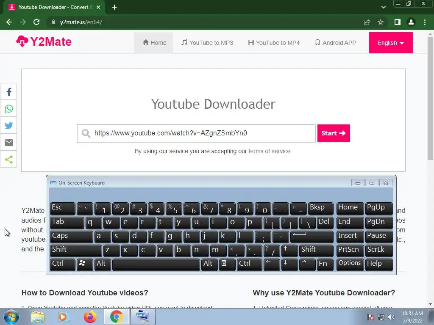Share page via email envelope icon
Image resolution: width=434 pixels, height=325 pixels.
(8, 142)
